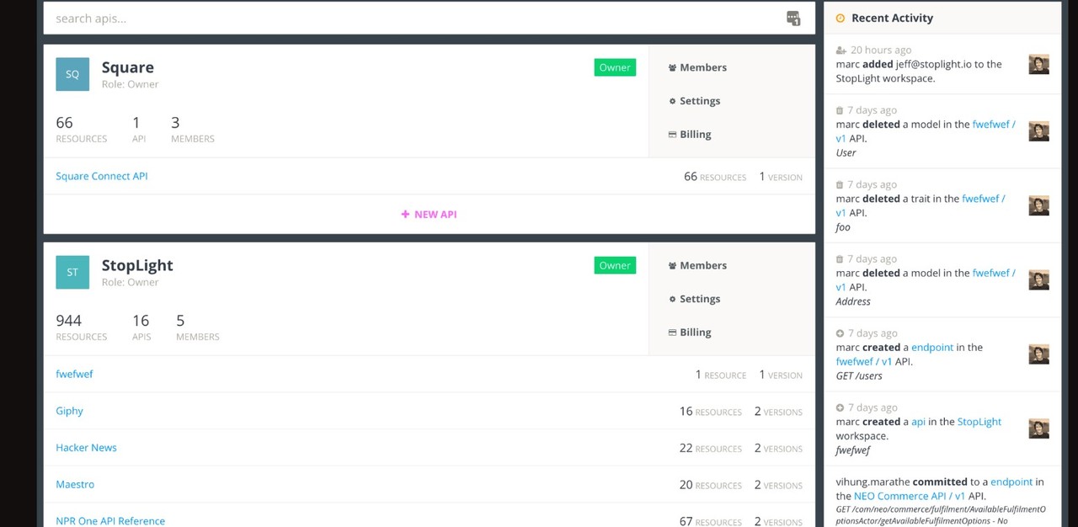Click the green Owner badge on StopLight
Screen dimensions: 1078x527
615,265
